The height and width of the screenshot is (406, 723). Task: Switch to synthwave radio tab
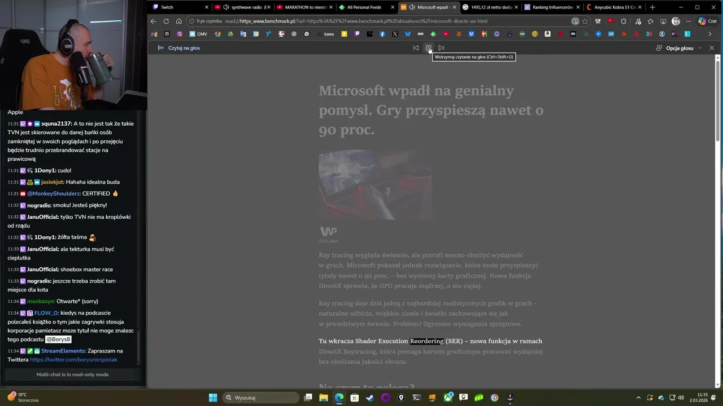[242, 7]
